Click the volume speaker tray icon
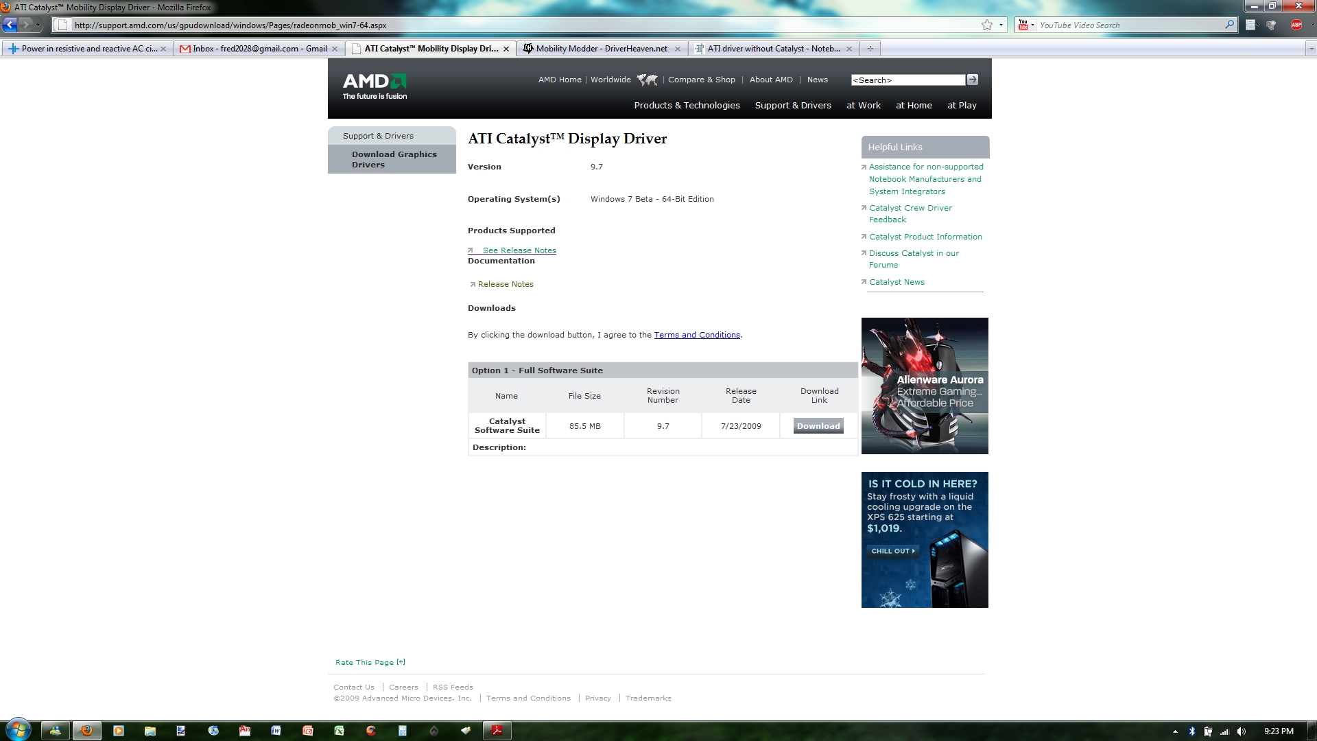 click(x=1242, y=731)
